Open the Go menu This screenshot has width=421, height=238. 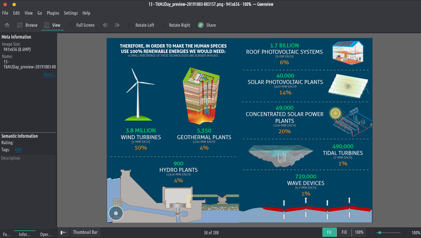pos(40,13)
